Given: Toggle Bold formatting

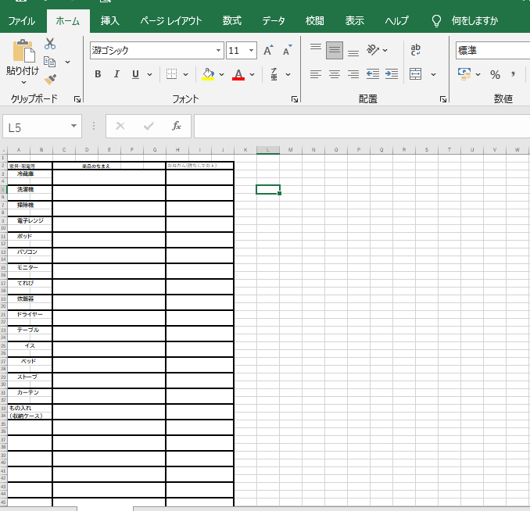Looking at the screenshot, I should click(x=98, y=74).
